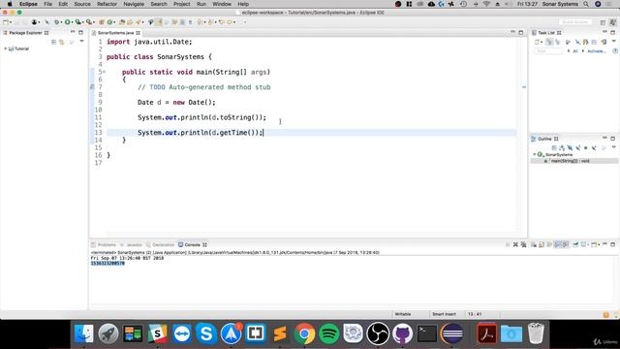Viewport: 620px width, 349px height.
Task: Click the Clear Console icon
Action: pyautogui.click(x=534, y=245)
